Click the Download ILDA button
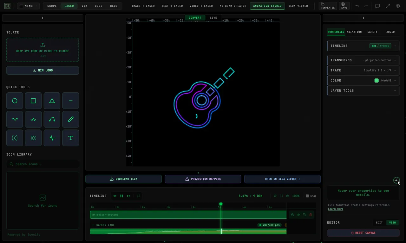The height and width of the screenshot is (243, 406). 123,179
